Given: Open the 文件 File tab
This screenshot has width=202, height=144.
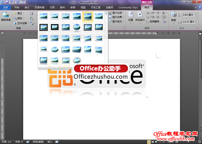Looking at the screenshot, I should tap(5, 7).
